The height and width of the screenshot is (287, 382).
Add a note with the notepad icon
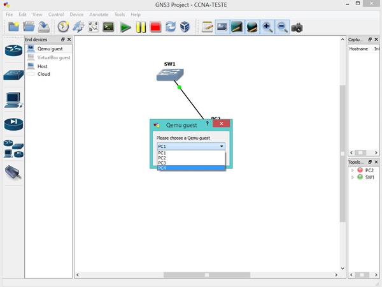click(208, 27)
